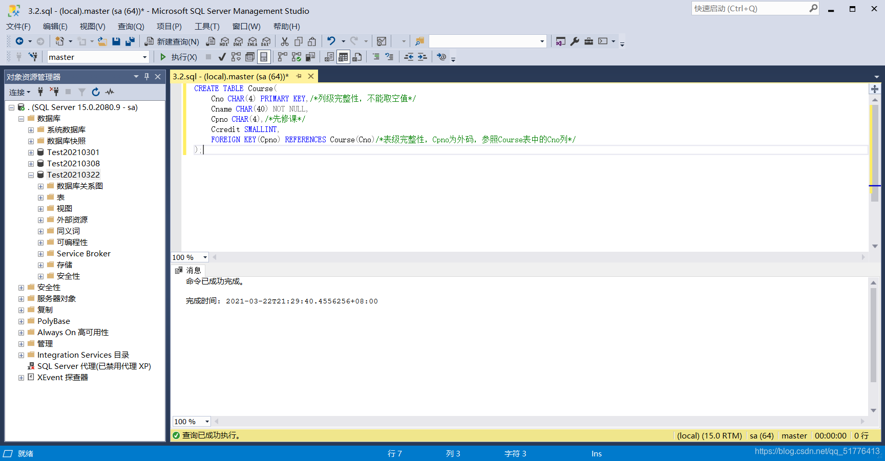
Task: Click the new project icon
Action: point(60,41)
